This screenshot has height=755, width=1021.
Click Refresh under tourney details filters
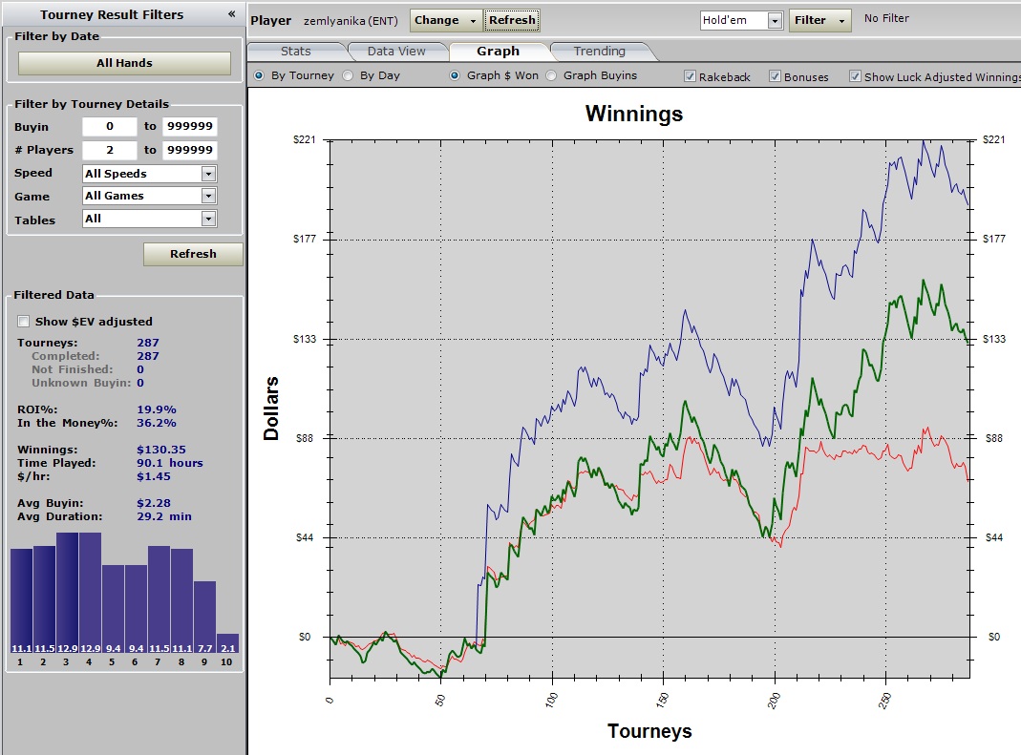(x=193, y=254)
